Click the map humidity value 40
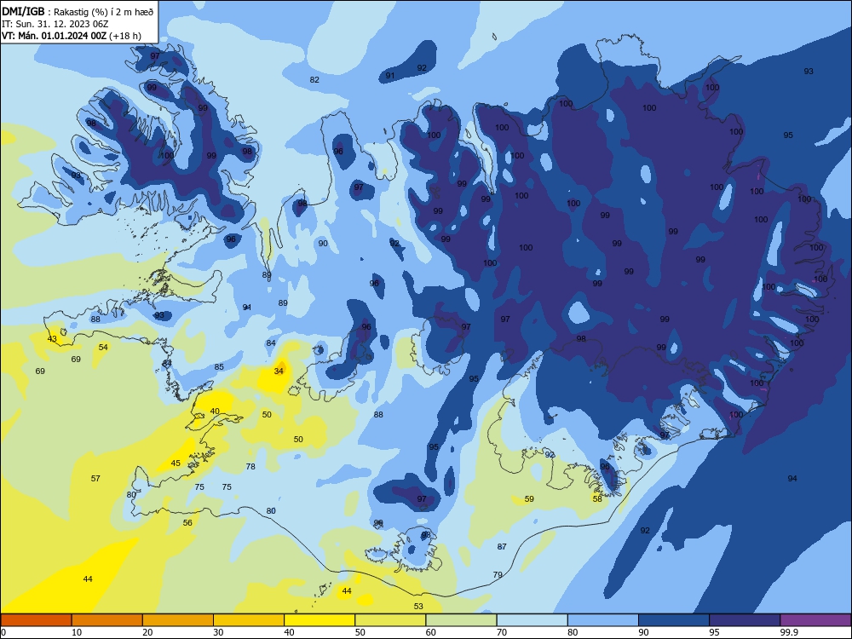Viewport: 852px width, 639px height. tap(215, 412)
